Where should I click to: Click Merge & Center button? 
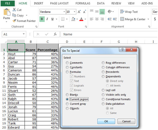(x=133, y=19)
